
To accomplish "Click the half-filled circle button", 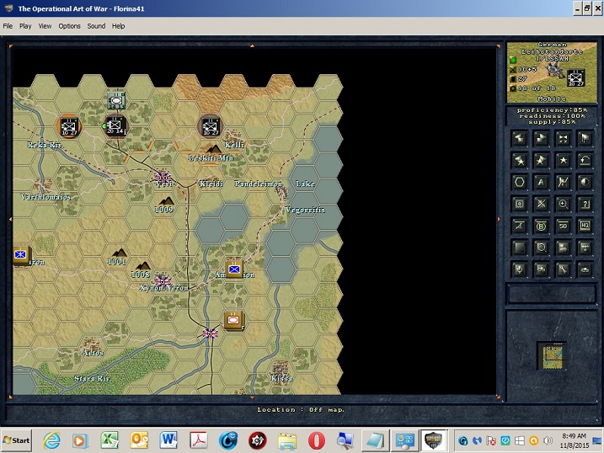I will click(x=585, y=182).
